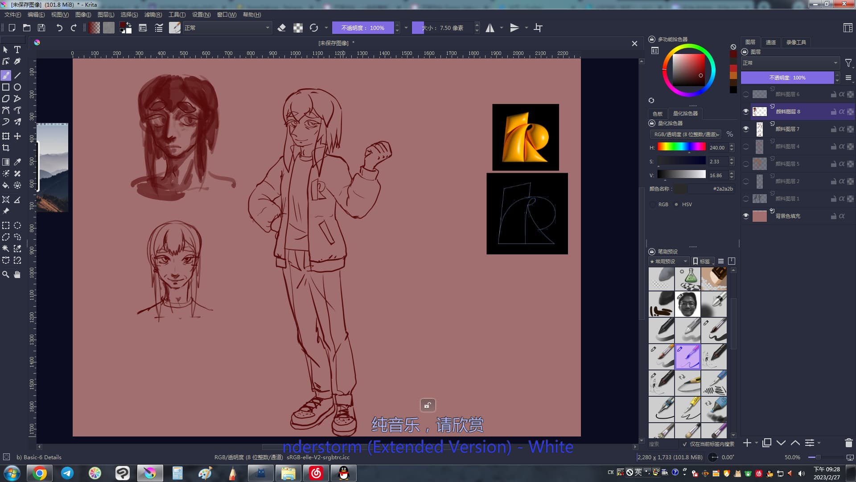Select the 背景色填充 layer

[x=788, y=216]
